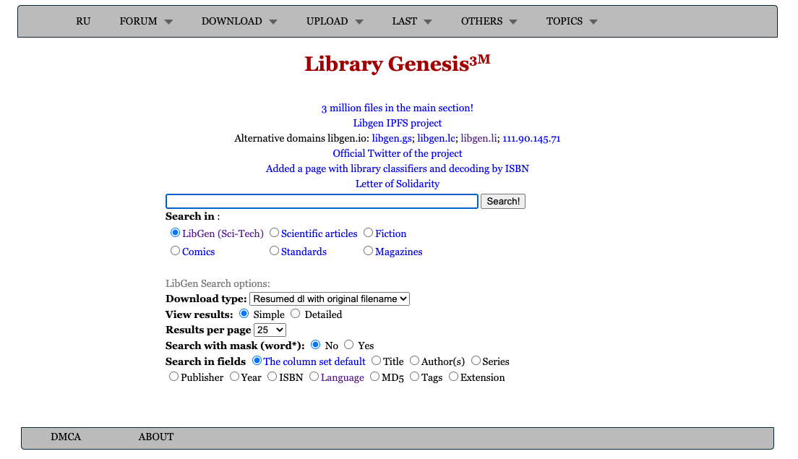Open the Language link text
This screenshot has height=459, width=798.
(343, 377)
